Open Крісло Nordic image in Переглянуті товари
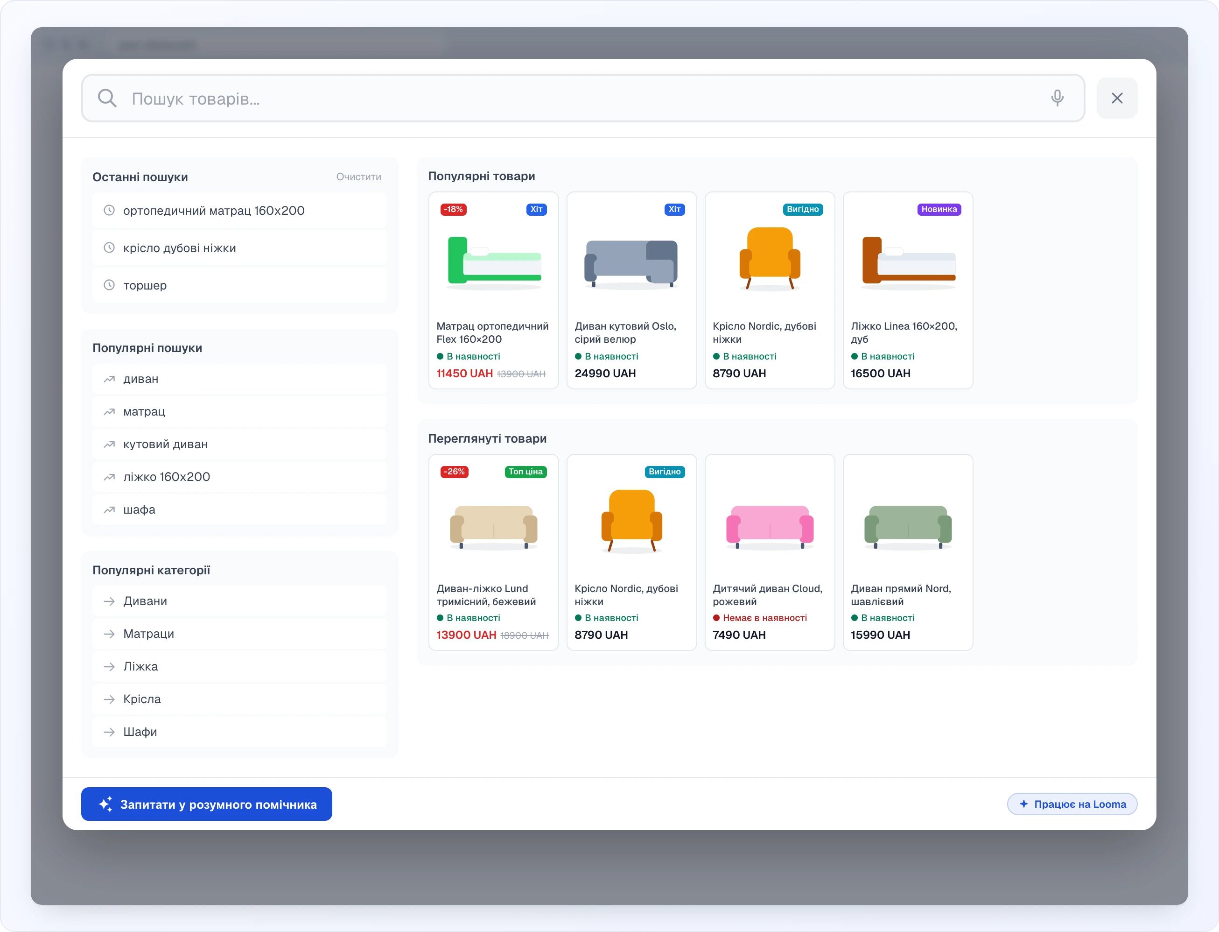Screen dimensions: 1219x932 point(631,521)
